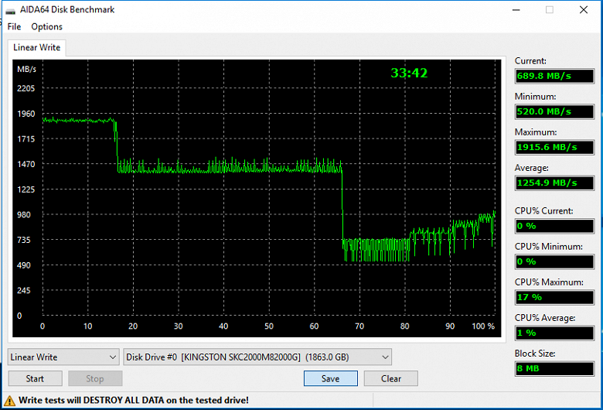Expand the Linear Write test type dropdown
The width and height of the screenshot is (603, 410).
coord(63,357)
